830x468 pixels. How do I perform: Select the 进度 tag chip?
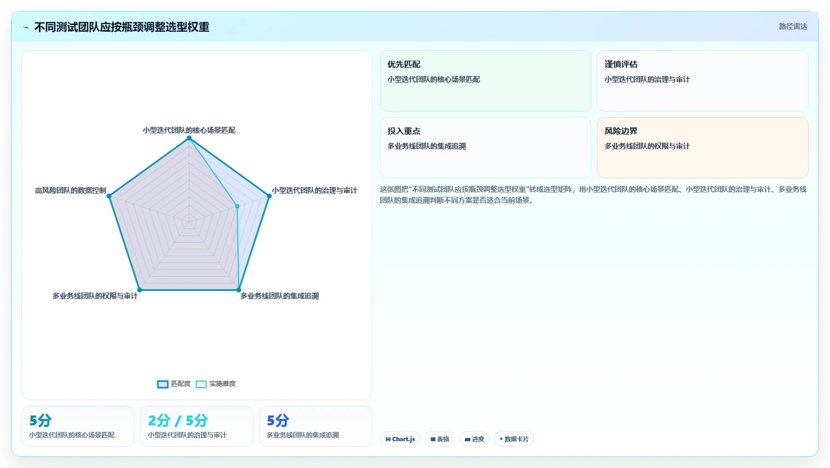[474, 439]
